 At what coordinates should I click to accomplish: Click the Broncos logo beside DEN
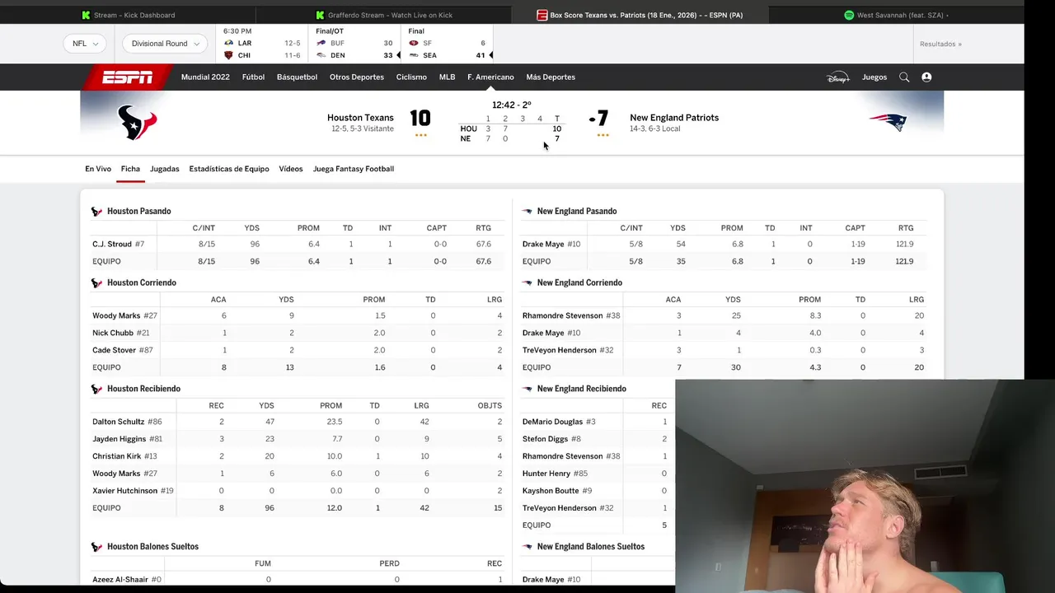321,55
